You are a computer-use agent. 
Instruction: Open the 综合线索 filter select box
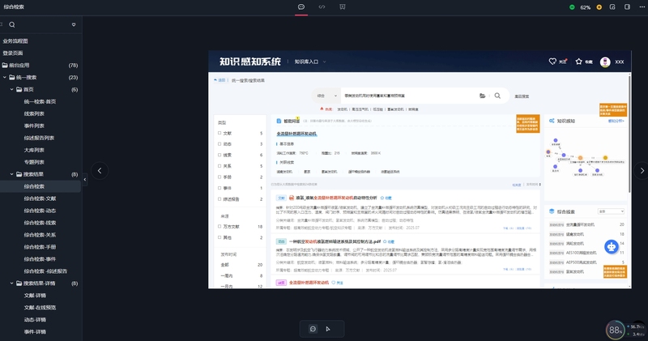(x=611, y=211)
